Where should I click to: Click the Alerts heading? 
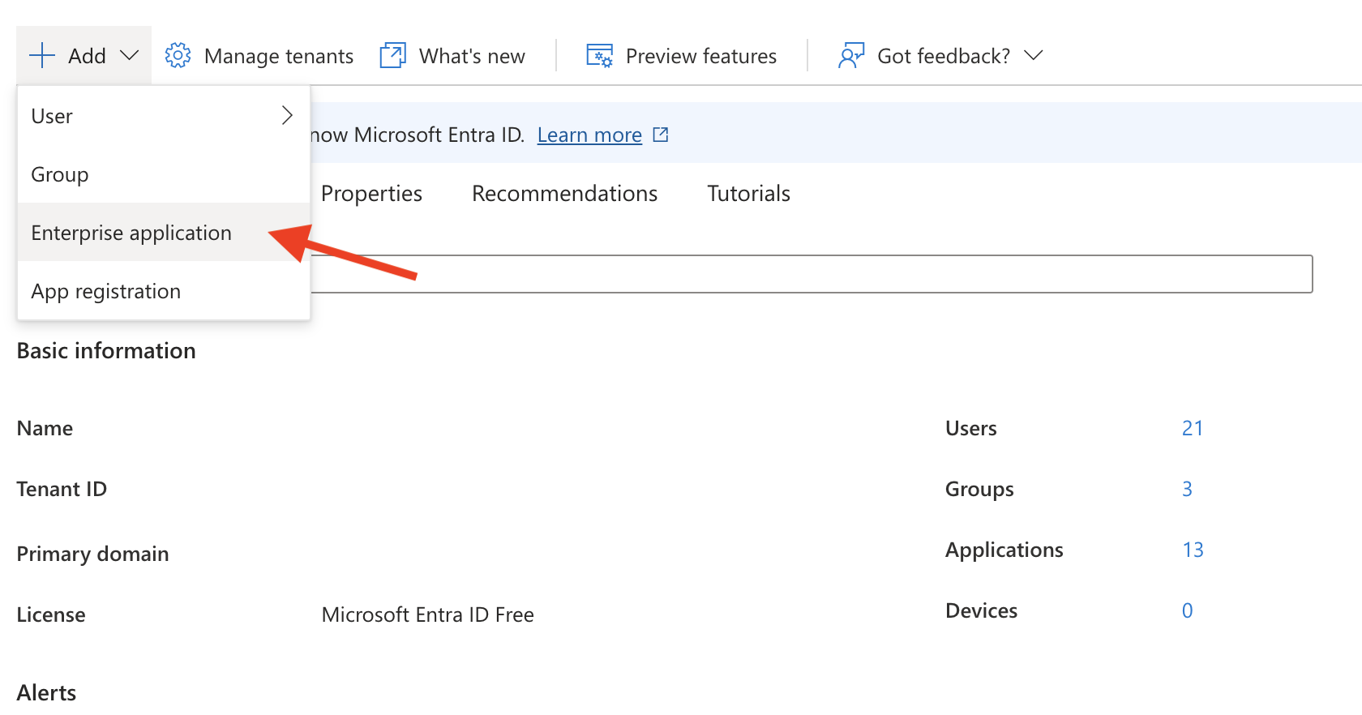tap(46, 693)
